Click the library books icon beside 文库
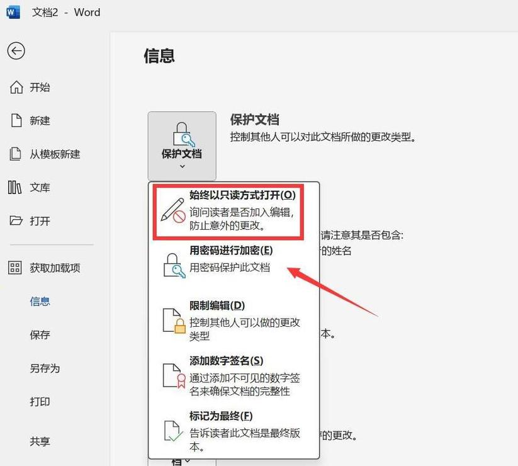This screenshot has height=466, width=518. [15, 188]
